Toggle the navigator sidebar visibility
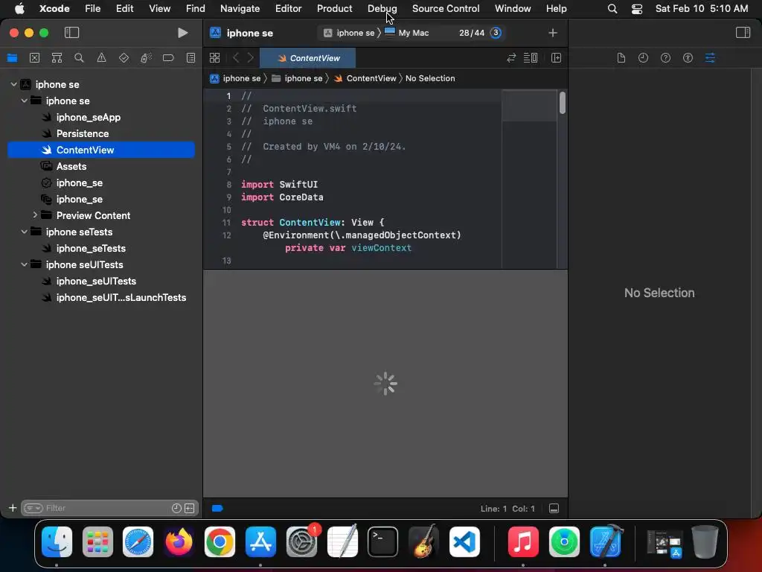 pos(71,33)
